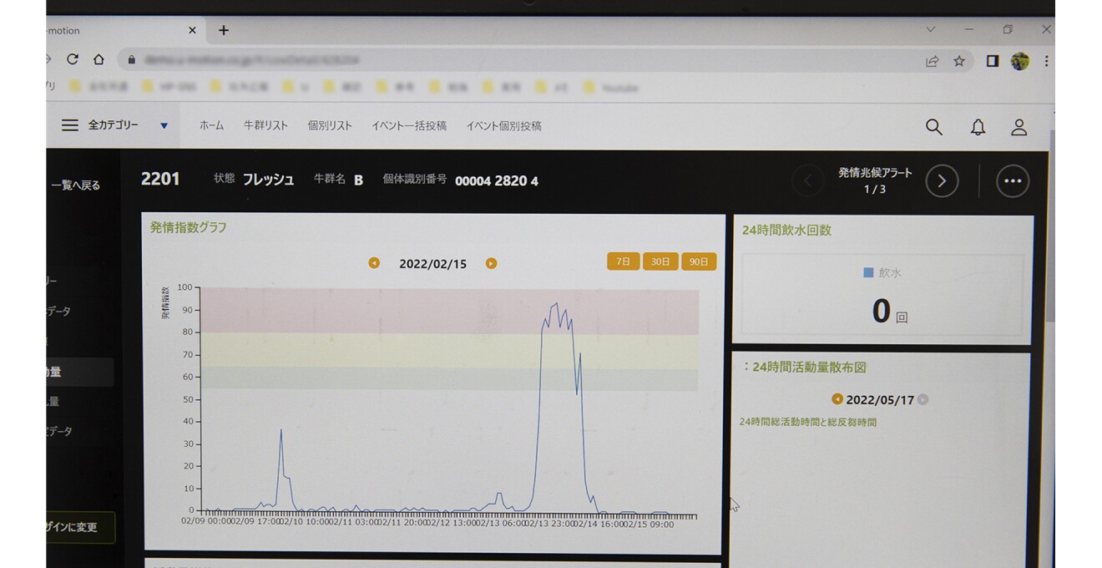
Task: Click 一覧へ戻る to return to list
Action: pos(75,185)
